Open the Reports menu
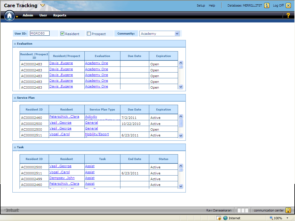The image size is (295, 221). point(60,15)
